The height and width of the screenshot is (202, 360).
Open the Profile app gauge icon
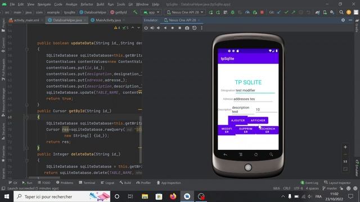pyautogui.click(x=247, y=12)
